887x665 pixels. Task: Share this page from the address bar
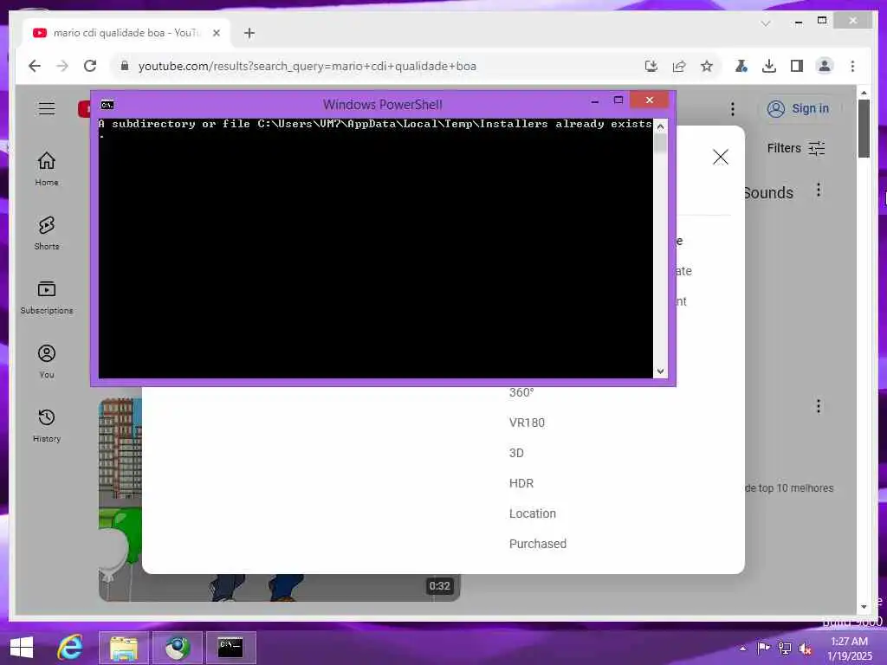pyautogui.click(x=679, y=66)
